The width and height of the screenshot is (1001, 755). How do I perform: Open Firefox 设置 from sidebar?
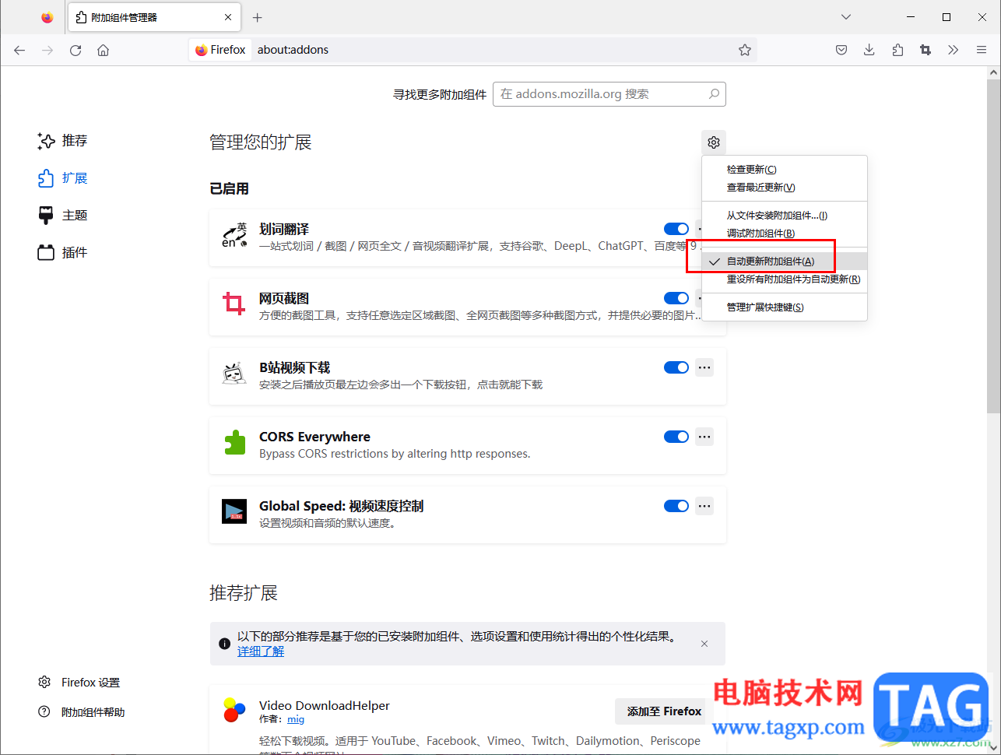(79, 683)
